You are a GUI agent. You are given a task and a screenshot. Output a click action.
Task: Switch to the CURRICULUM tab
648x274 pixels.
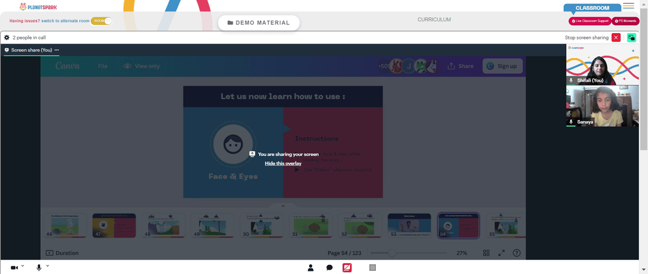(434, 19)
